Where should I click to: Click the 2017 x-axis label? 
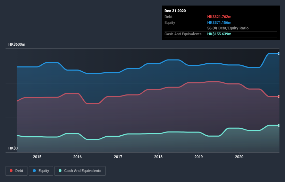pyautogui.click(x=118, y=157)
